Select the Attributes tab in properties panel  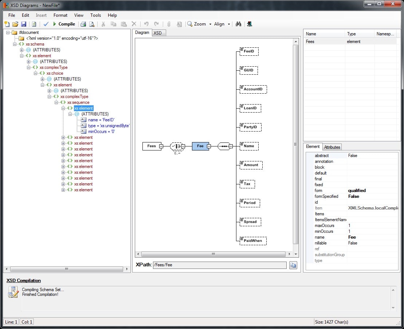point(332,147)
